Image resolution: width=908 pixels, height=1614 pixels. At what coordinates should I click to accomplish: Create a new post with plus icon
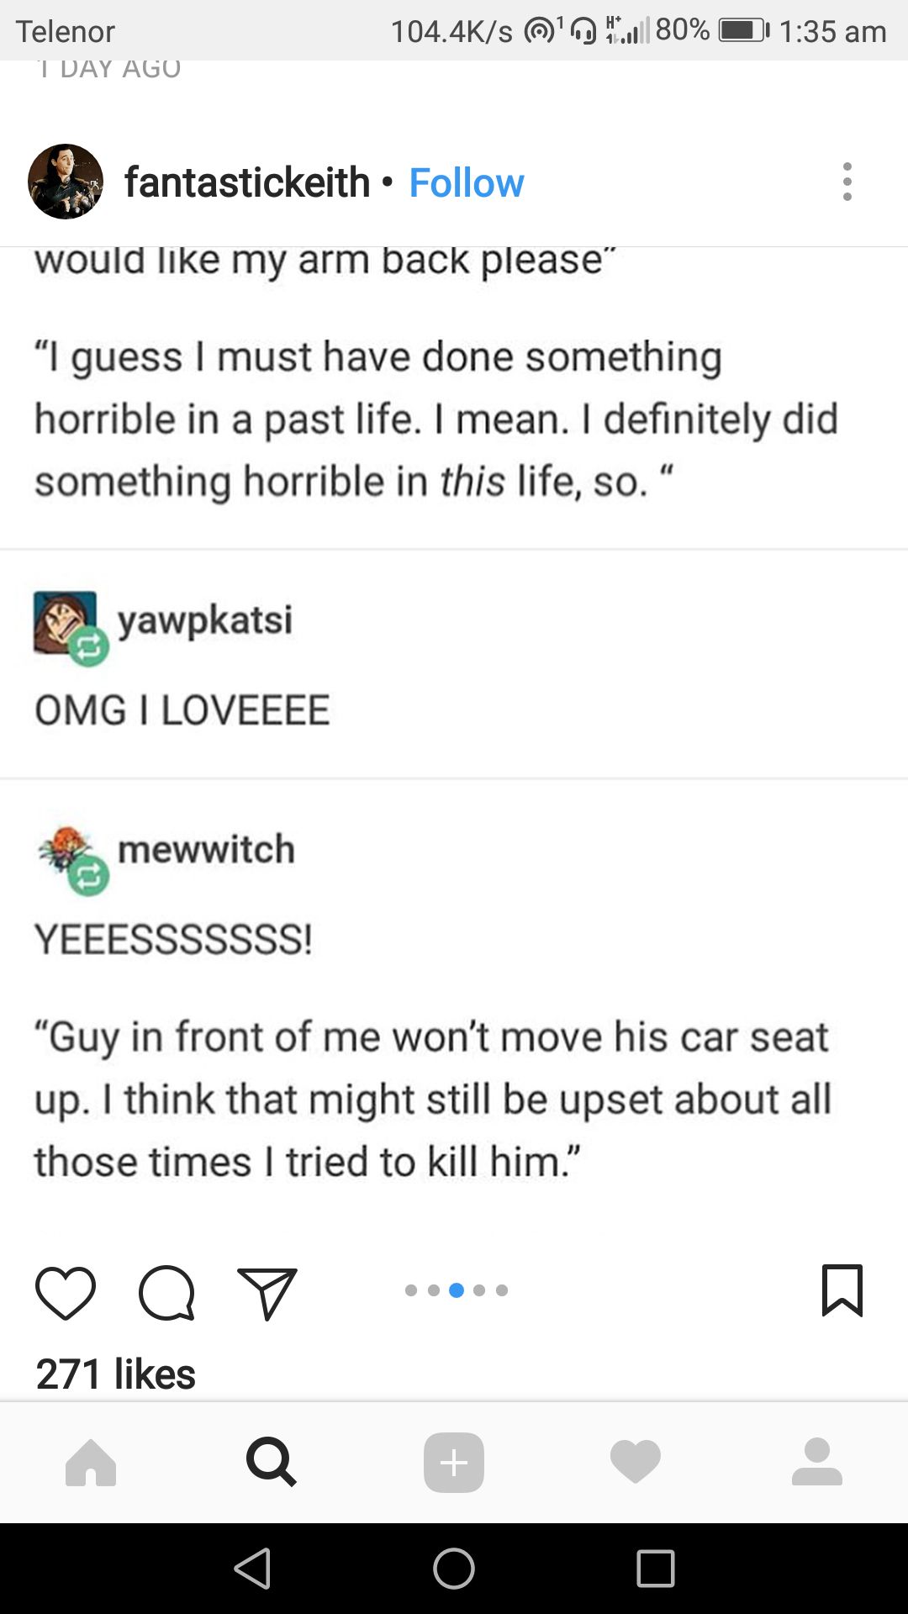tap(454, 1463)
